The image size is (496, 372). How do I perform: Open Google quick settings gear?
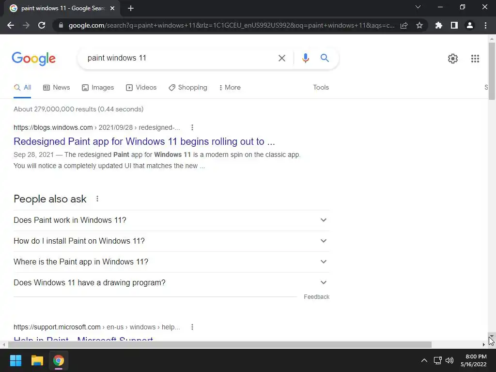click(x=453, y=59)
